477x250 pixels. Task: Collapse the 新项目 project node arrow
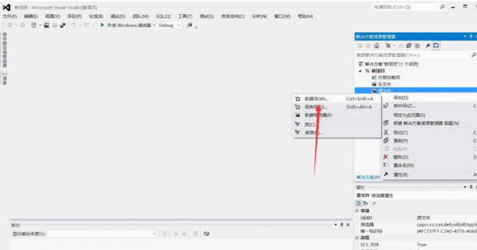tap(360, 71)
